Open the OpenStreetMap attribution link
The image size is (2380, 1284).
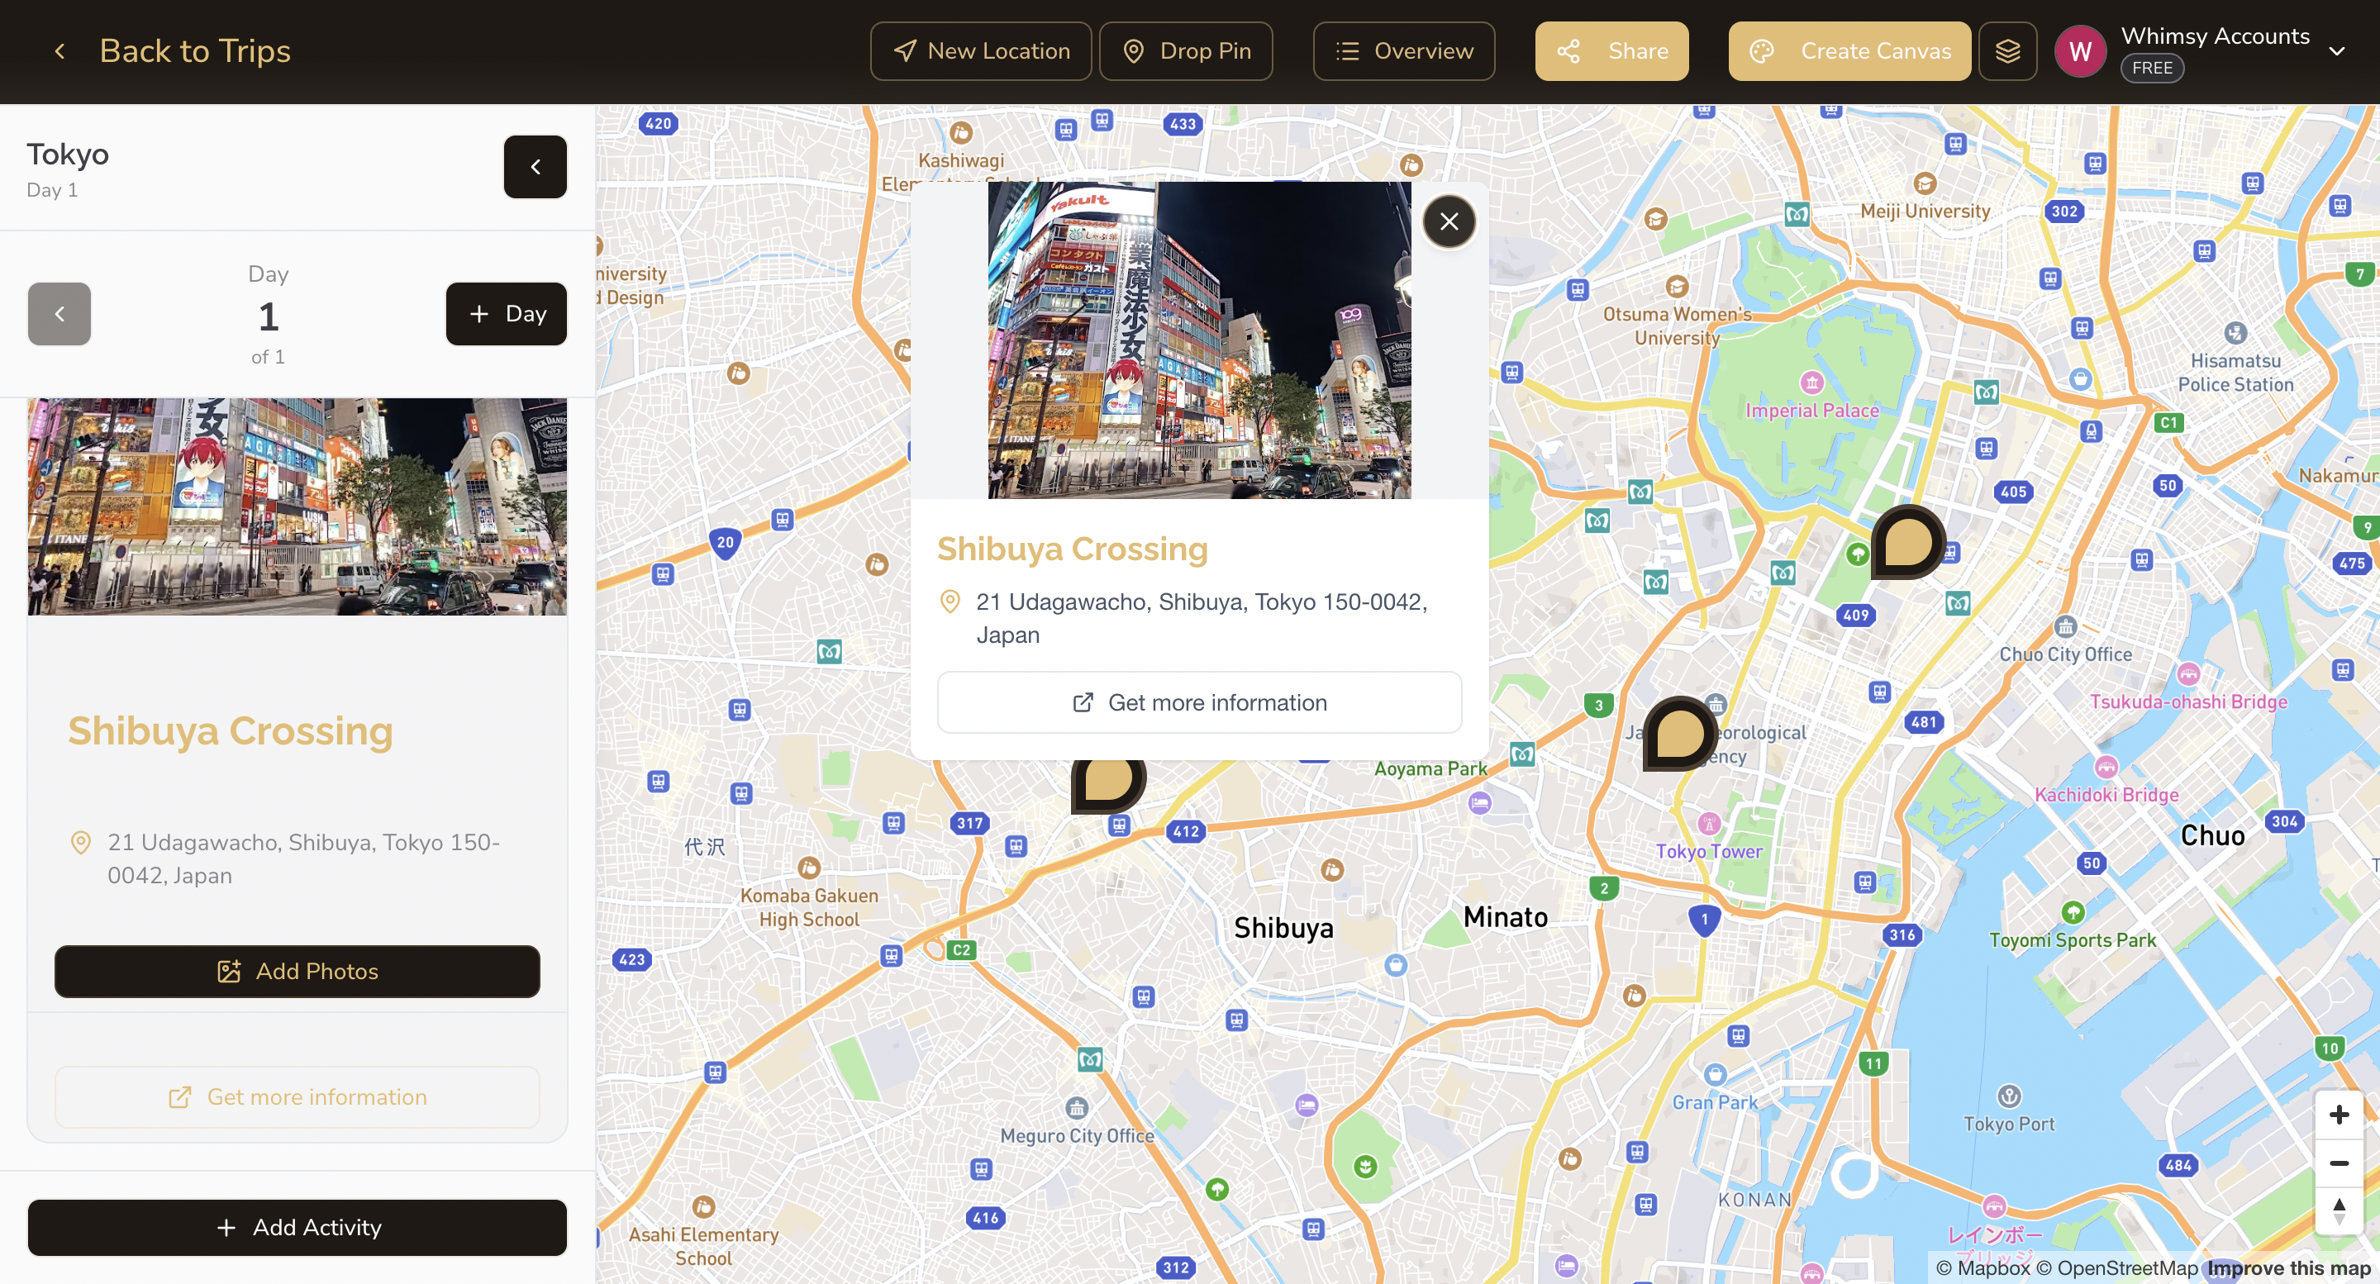[2116, 1267]
